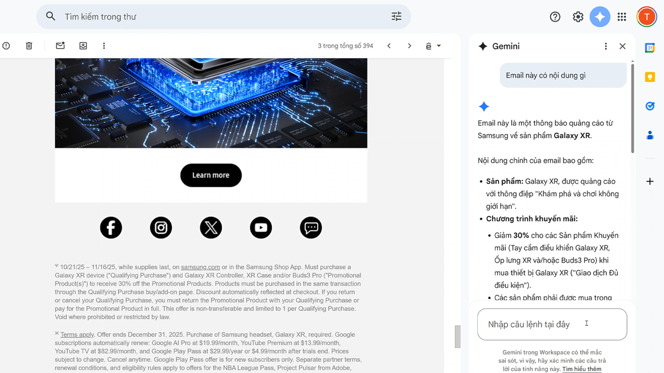Open the Instagram social icon
The image size is (664, 373).
coord(161,228)
